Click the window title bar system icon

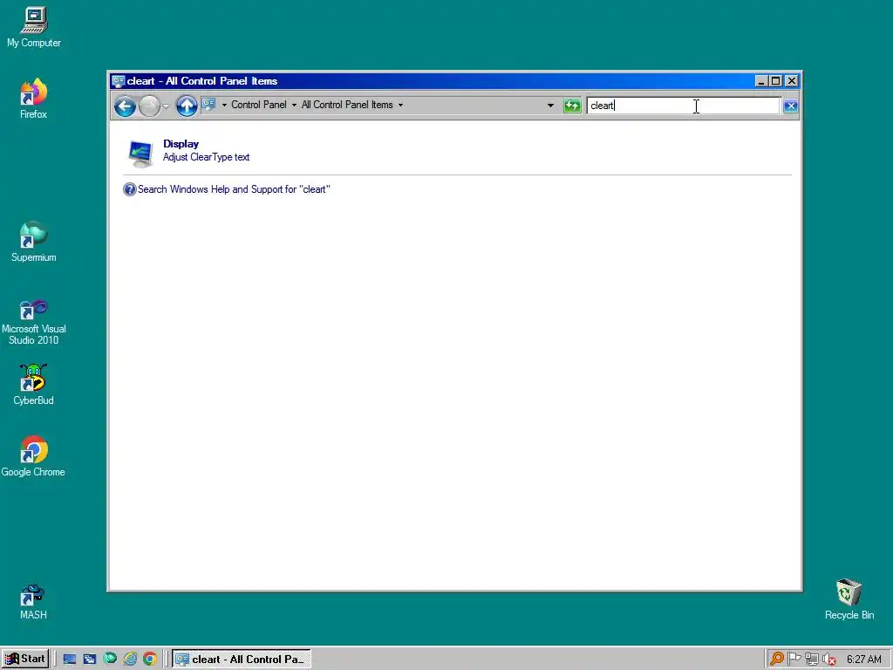119,81
